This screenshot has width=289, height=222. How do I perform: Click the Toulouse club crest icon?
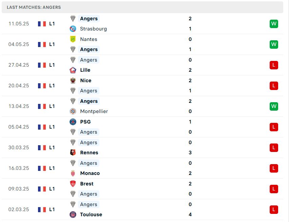pos(73,215)
